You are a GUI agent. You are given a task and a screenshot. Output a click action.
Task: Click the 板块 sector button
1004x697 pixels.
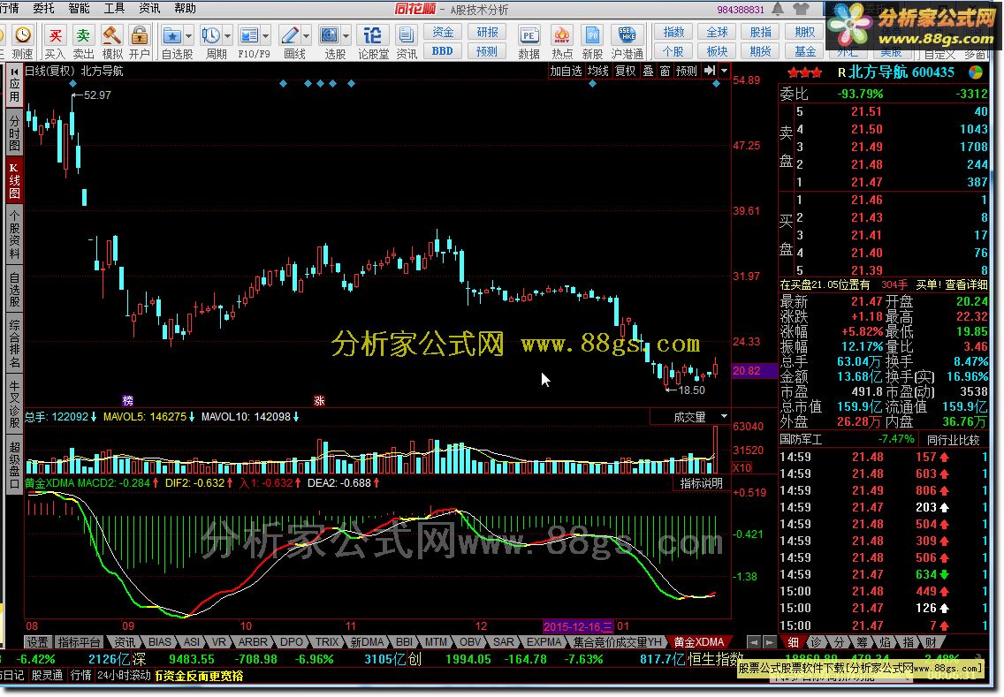point(717,51)
